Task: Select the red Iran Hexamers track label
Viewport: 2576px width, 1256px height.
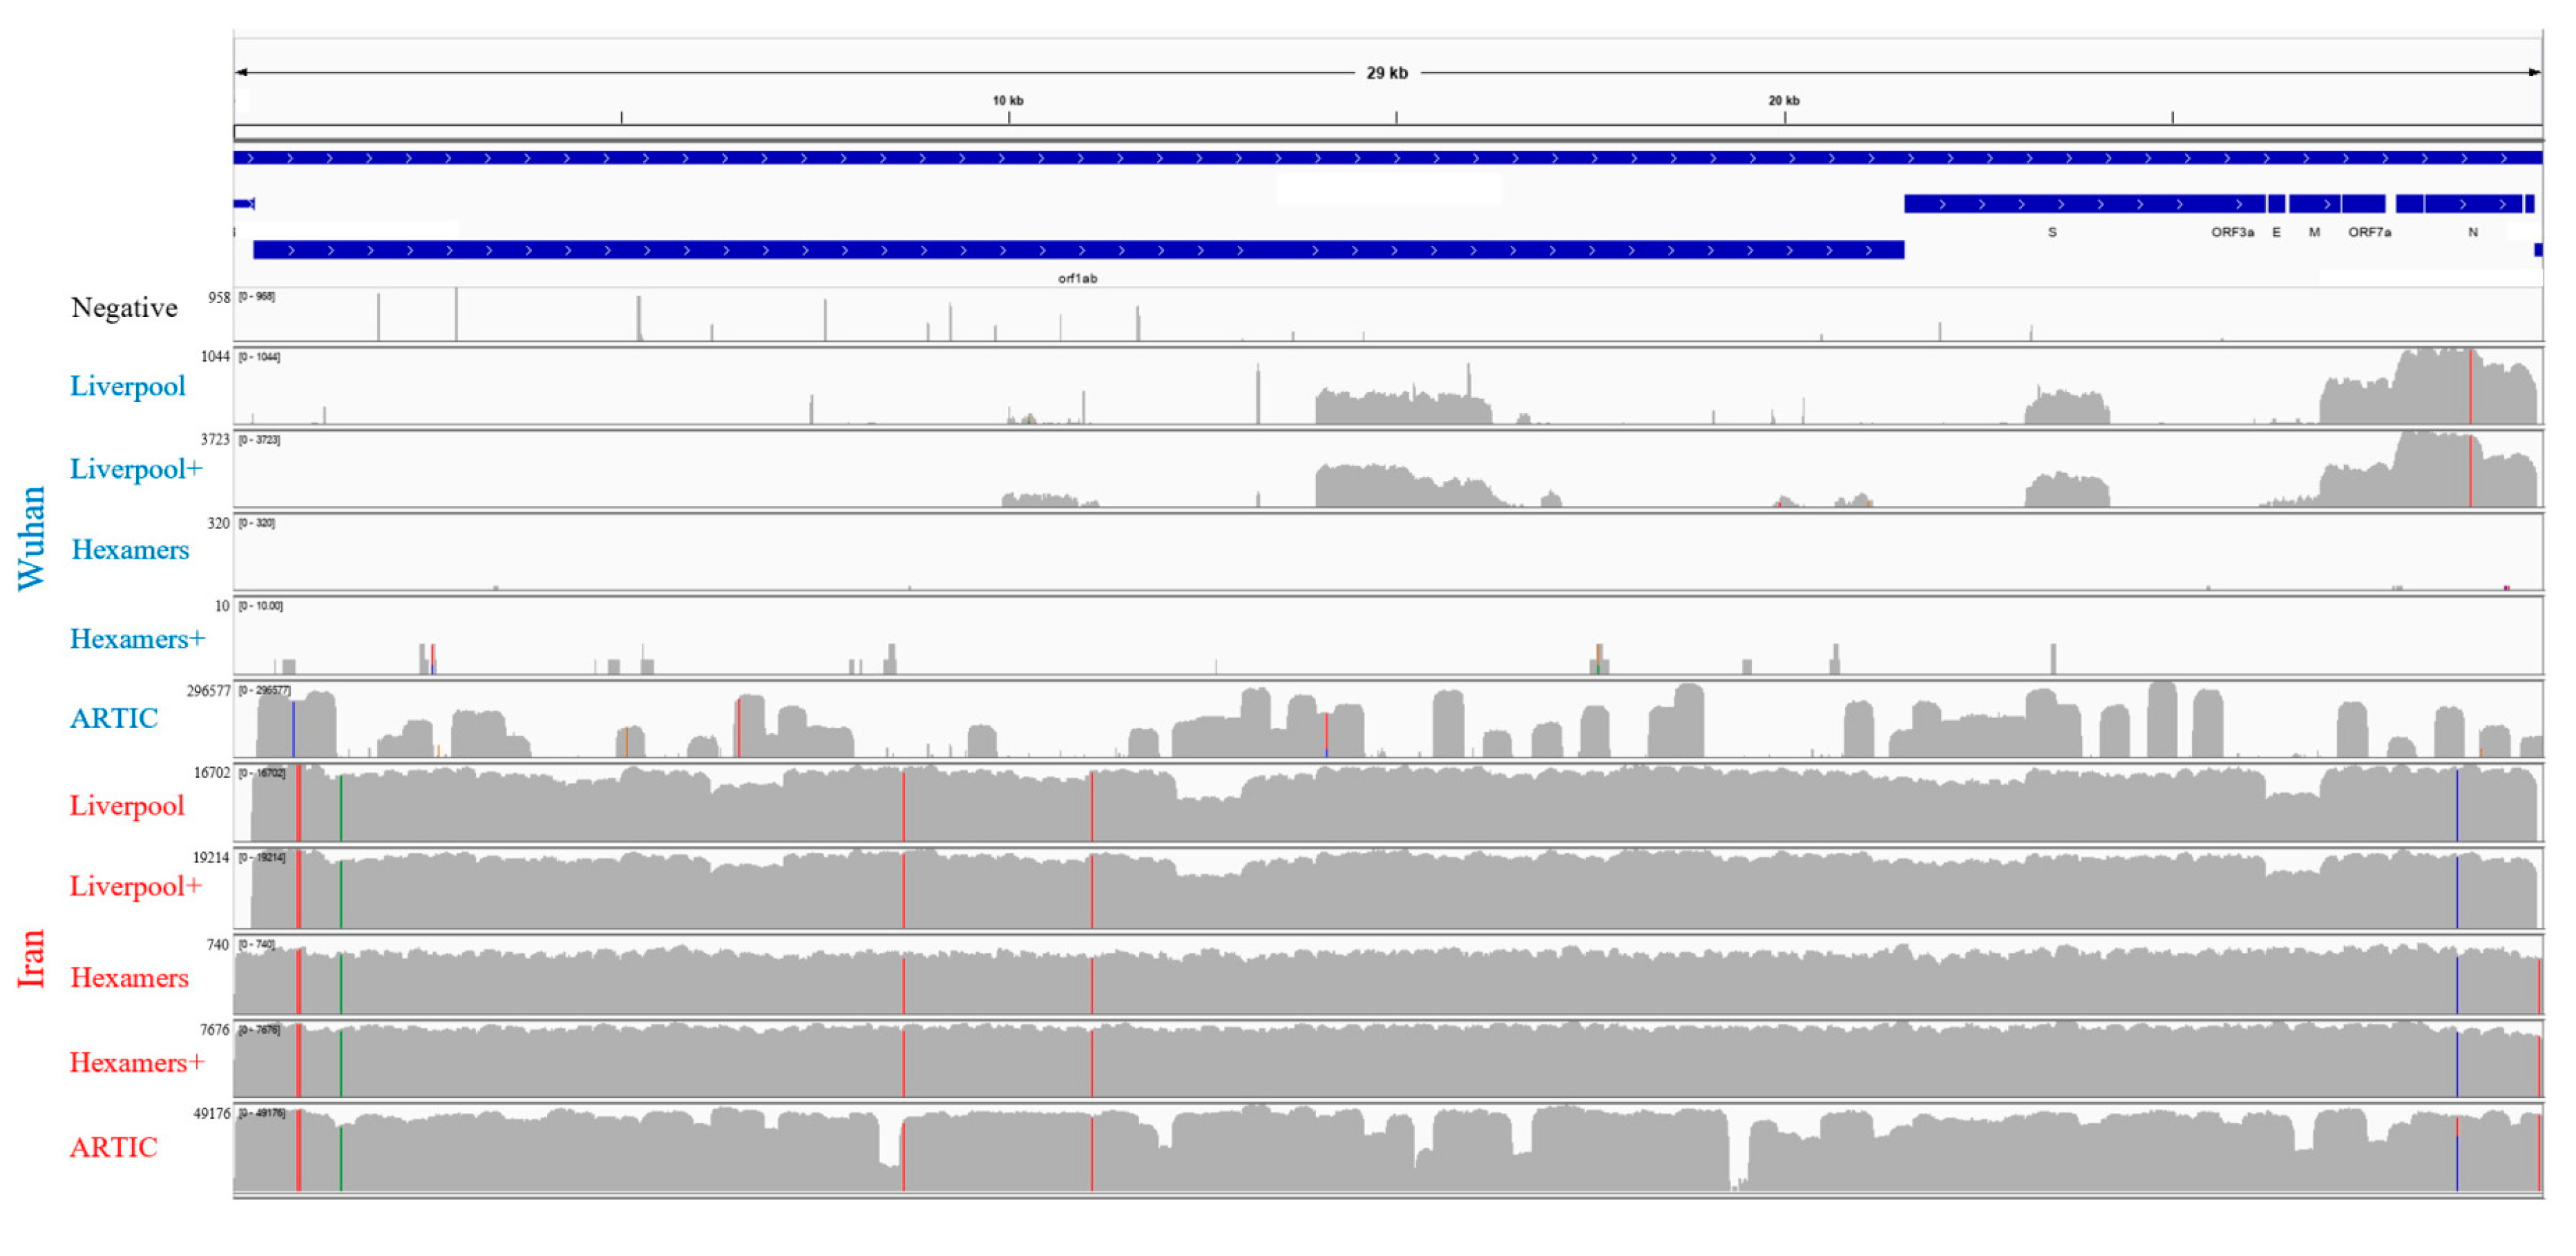Action: (129, 977)
